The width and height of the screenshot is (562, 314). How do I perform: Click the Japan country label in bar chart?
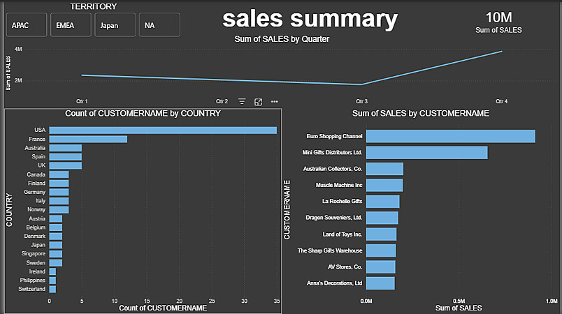38,245
